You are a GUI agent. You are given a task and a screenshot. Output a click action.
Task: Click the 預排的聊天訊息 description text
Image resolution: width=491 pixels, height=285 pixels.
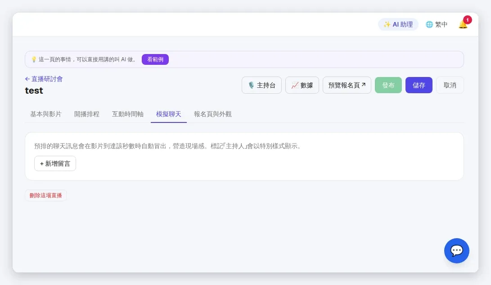pyautogui.click(x=167, y=146)
